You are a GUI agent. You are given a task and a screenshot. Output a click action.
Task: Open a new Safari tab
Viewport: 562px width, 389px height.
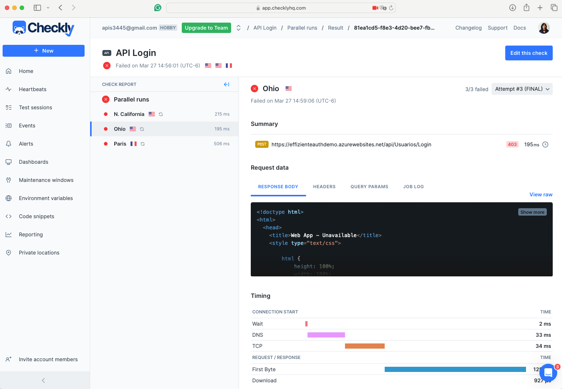(x=540, y=8)
